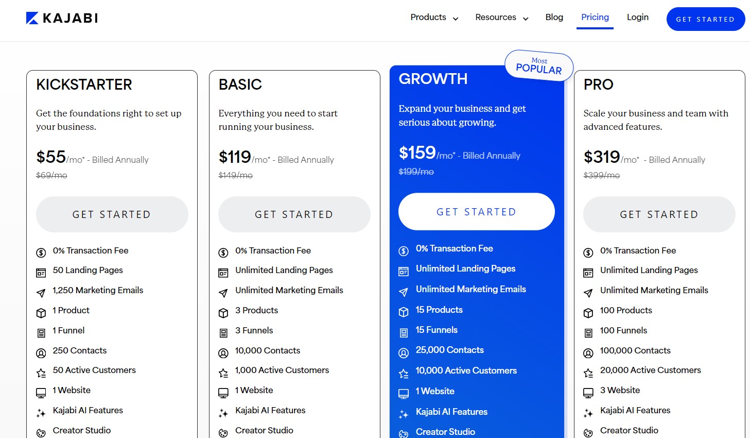Click the document icon beside 3 Funnels
Viewport: 750px width, 438px height.
223,333
